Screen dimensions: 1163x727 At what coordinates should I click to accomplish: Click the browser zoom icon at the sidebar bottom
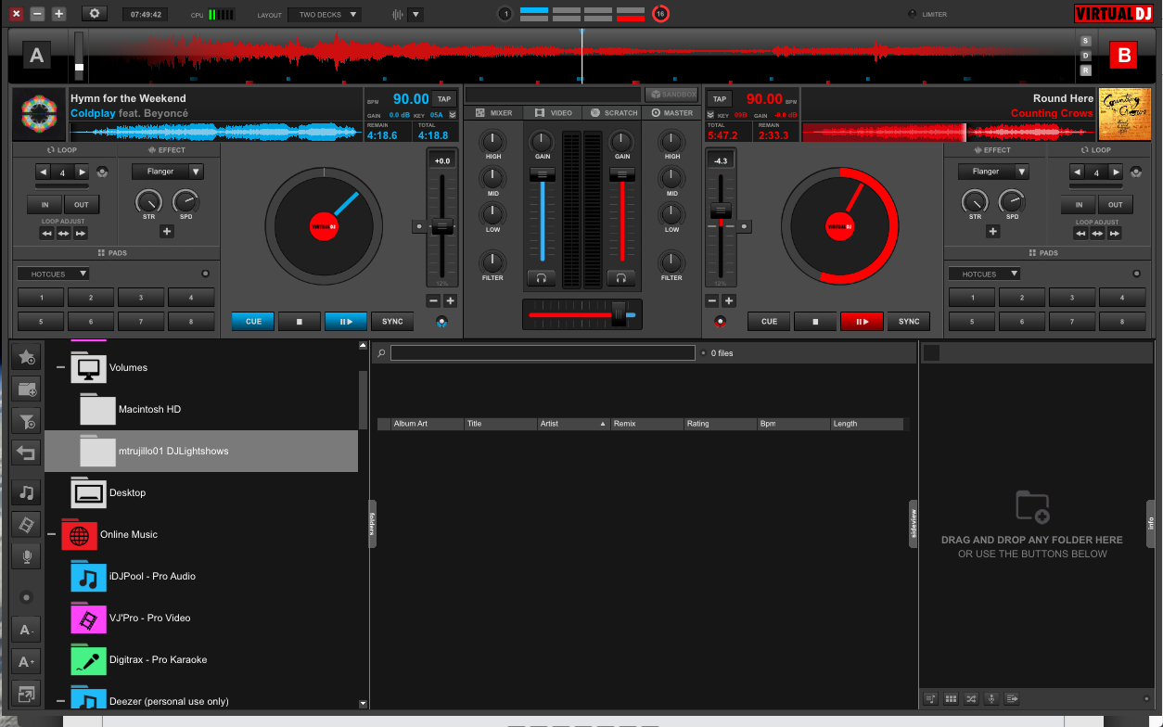[27, 694]
